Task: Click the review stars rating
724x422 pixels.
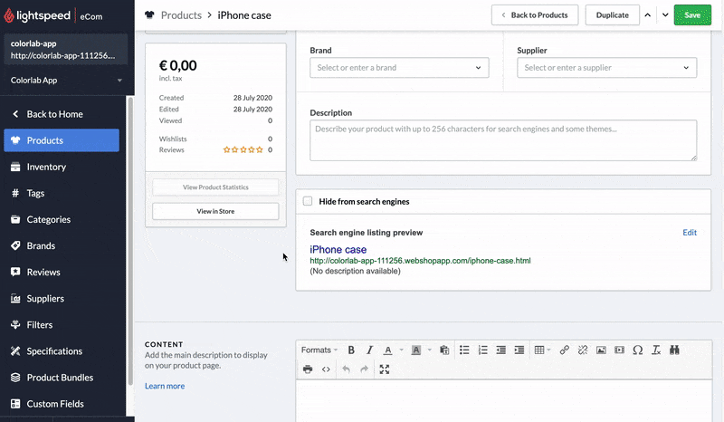Action: (x=243, y=149)
